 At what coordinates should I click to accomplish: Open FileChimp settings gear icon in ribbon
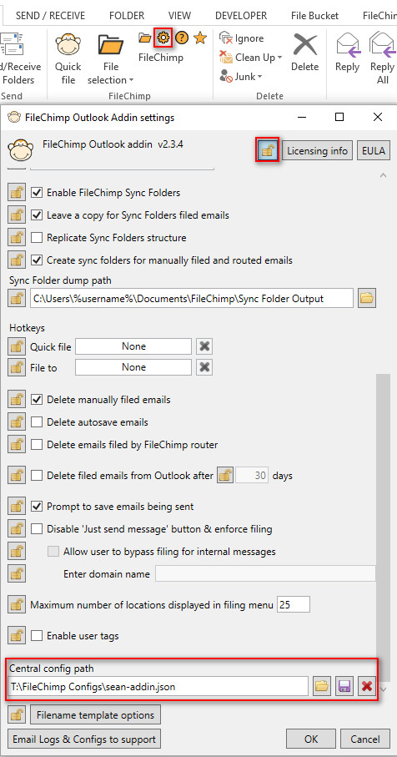pyautogui.click(x=163, y=38)
